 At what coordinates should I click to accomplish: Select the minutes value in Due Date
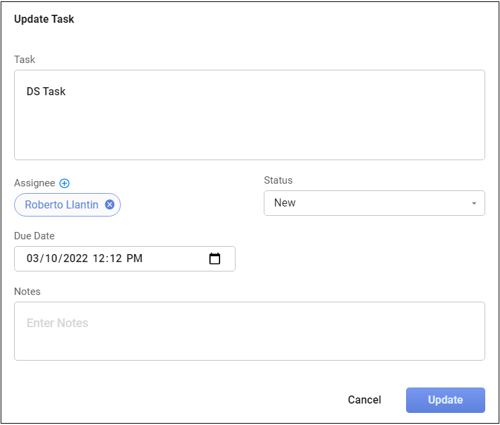pos(115,259)
